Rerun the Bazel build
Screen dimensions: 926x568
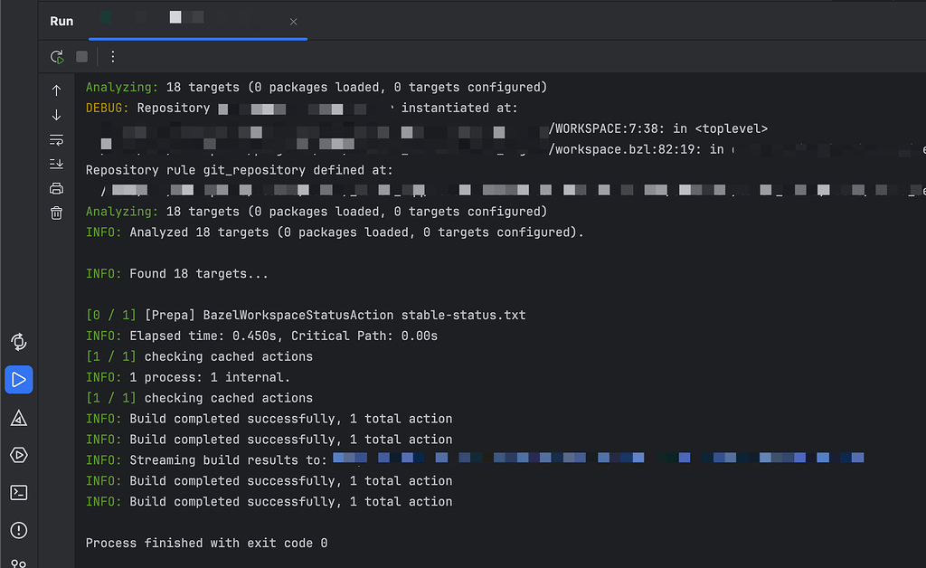56,56
